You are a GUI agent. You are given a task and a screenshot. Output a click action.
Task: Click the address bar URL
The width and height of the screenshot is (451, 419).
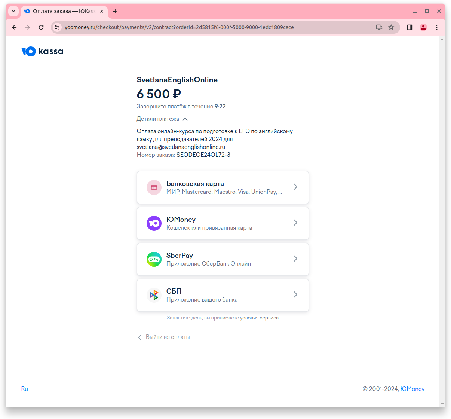pyautogui.click(x=179, y=27)
